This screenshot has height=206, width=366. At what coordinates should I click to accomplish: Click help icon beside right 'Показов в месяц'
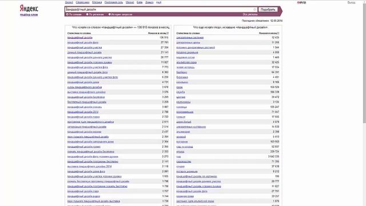tap(278, 33)
